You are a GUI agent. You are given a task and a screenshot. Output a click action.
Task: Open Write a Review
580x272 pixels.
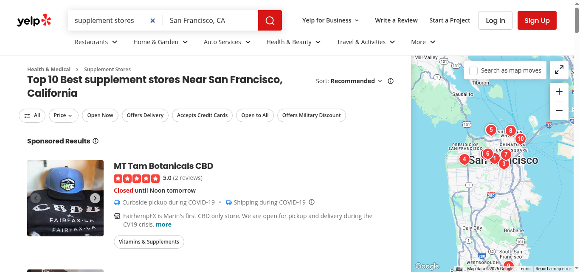pos(396,20)
